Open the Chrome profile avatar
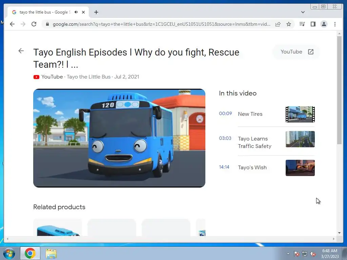The height and width of the screenshot is (260, 347). click(324, 24)
